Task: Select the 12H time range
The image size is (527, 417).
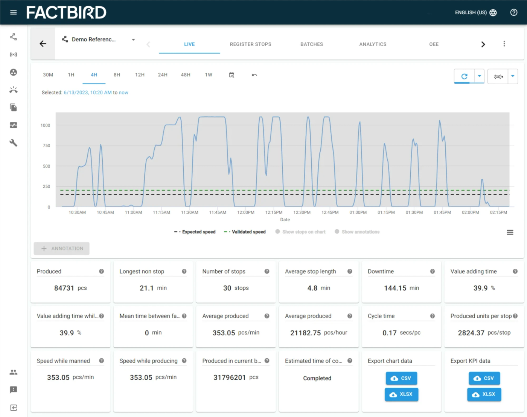Action: 140,75
